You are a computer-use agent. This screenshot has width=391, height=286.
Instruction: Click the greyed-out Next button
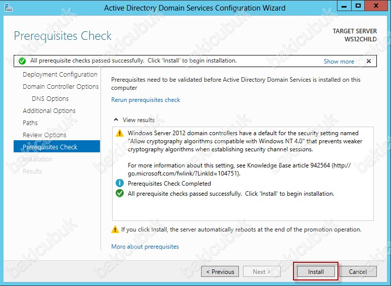point(262,271)
